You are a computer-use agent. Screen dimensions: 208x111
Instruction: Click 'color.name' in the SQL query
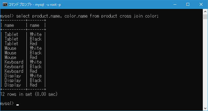tap(76, 16)
